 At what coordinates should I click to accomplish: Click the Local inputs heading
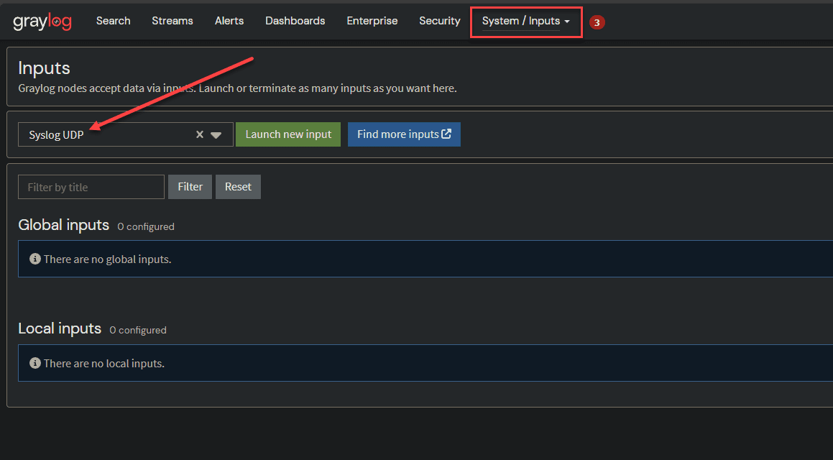(x=60, y=328)
